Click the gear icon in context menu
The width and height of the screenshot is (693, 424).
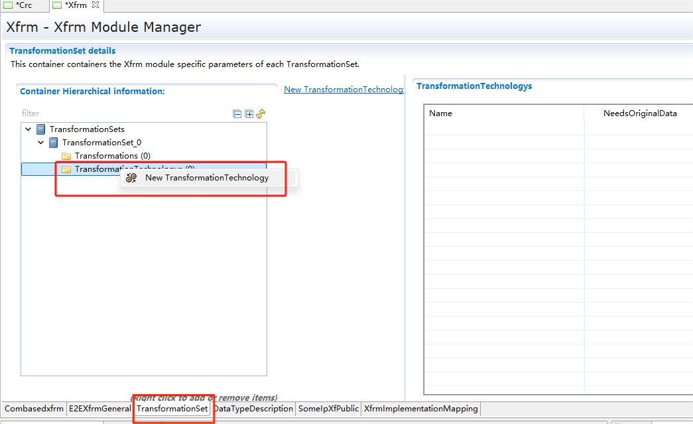[x=131, y=178]
